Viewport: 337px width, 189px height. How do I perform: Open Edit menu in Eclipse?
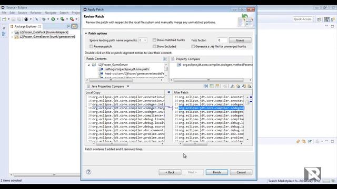pyautogui.click(x=12, y=13)
